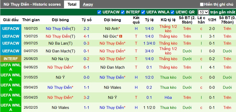The width and height of the screenshot is (236, 112).
Task: Open the UEFACW badge for the 18/07/25 match
Action: (11, 29)
